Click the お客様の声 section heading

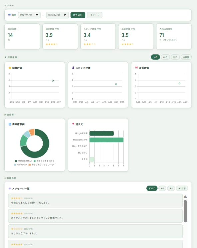(x=10, y=178)
